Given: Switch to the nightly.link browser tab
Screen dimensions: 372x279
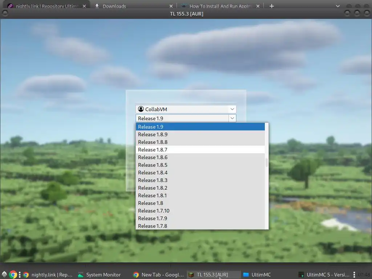Looking at the screenshot, I should (46, 6).
